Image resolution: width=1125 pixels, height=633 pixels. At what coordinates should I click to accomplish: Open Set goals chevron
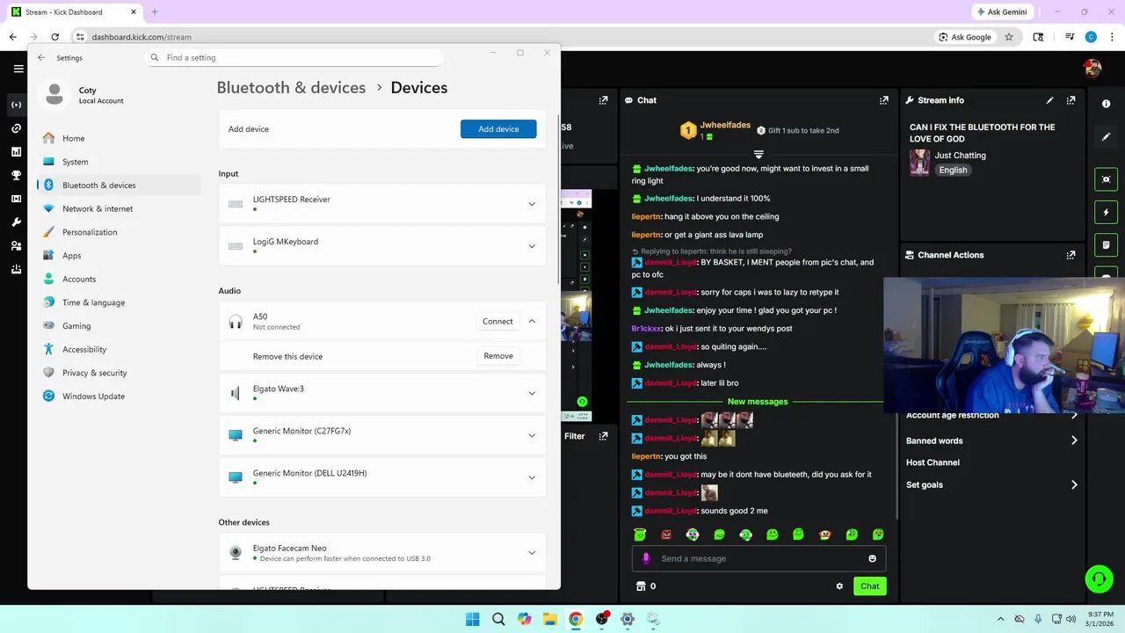(1074, 484)
